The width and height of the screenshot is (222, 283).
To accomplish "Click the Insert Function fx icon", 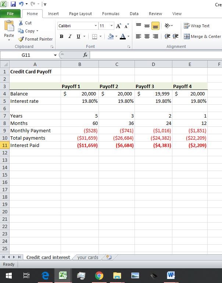I will click(x=85, y=55).
